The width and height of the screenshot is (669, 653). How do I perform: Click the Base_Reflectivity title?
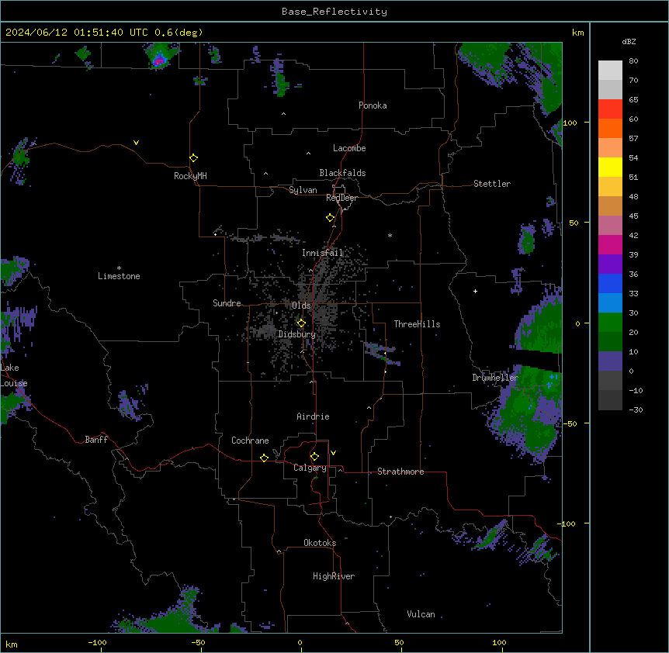coord(334,12)
